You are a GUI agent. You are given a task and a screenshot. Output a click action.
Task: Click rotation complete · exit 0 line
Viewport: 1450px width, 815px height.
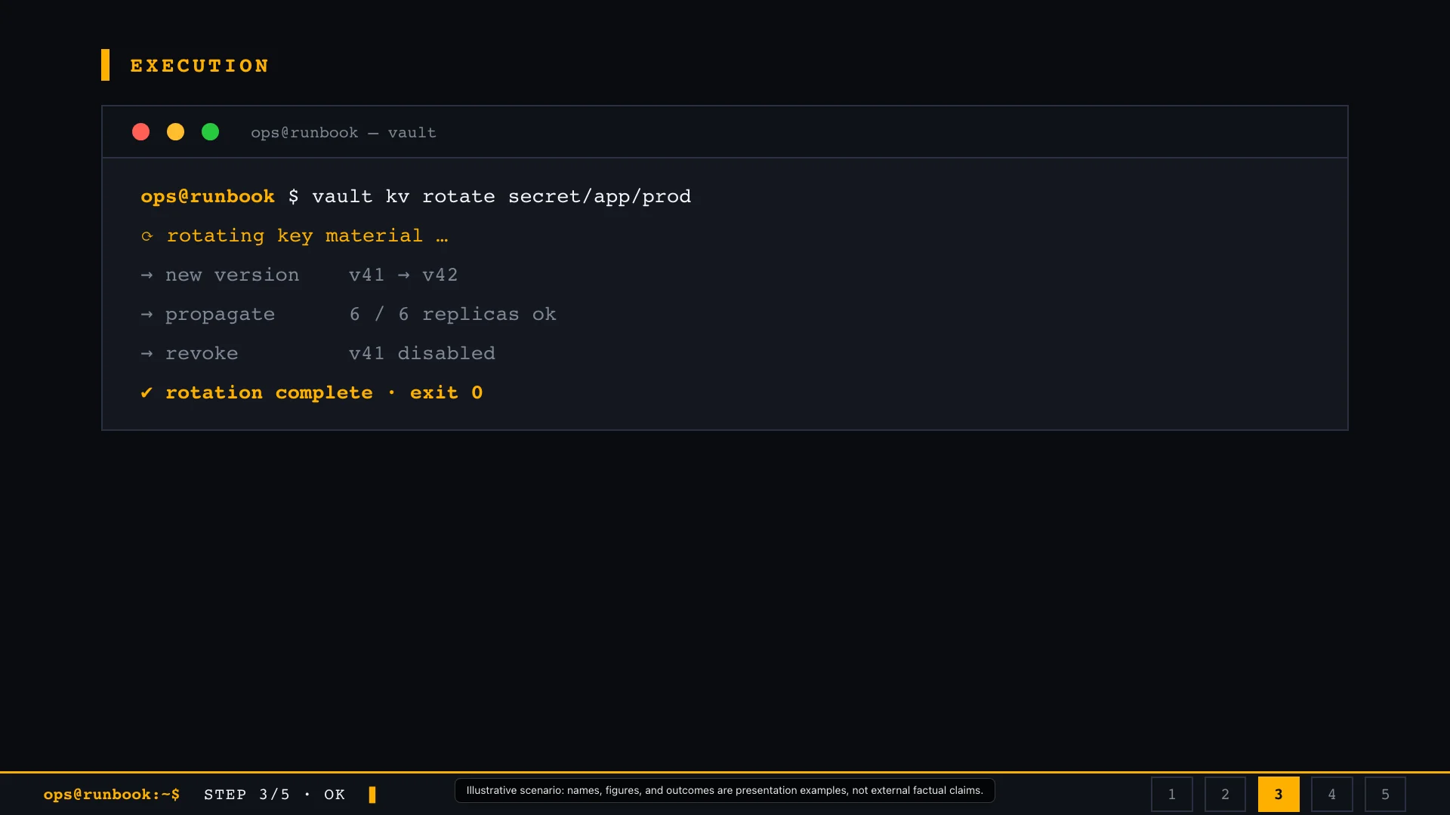(x=324, y=392)
